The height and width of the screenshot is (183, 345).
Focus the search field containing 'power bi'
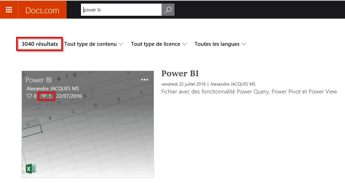[x=121, y=10]
